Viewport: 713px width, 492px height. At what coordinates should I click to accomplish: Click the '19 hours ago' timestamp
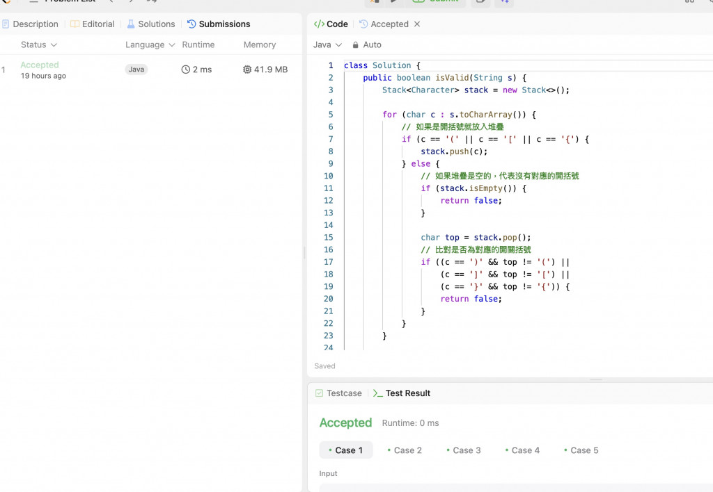[x=43, y=76]
